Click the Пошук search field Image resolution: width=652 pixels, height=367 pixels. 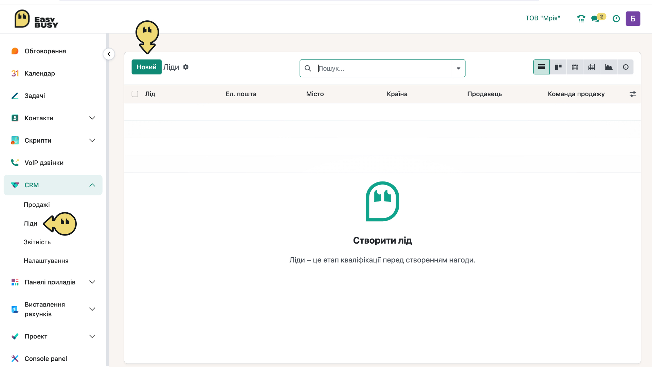[384, 68]
